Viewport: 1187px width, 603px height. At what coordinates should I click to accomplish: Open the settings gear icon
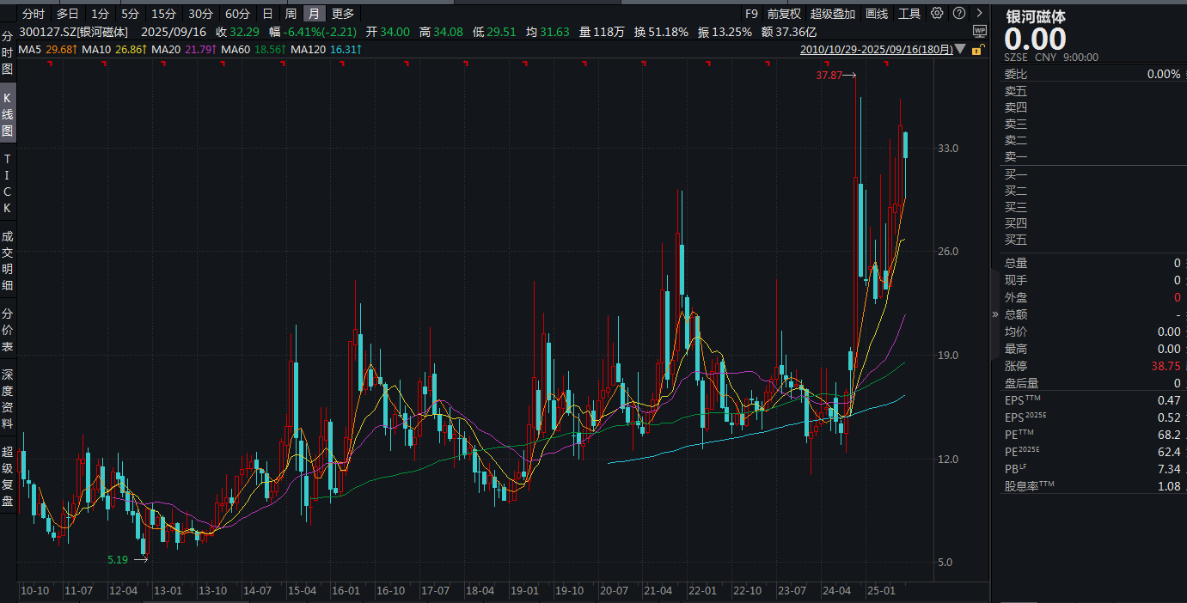937,14
